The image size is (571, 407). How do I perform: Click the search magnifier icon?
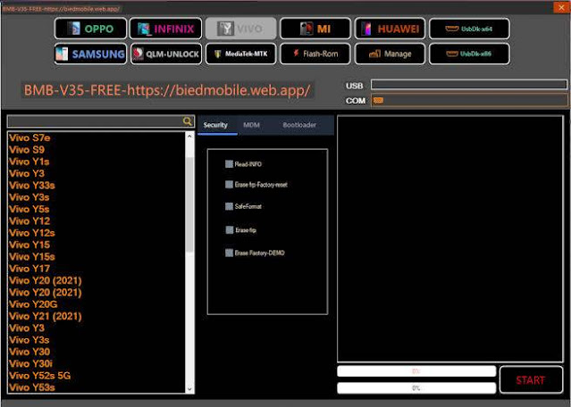pyautogui.click(x=187, y=121)
